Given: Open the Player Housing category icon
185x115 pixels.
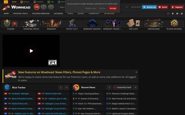Looking at the screenshot, I should (x=174, y=23).
